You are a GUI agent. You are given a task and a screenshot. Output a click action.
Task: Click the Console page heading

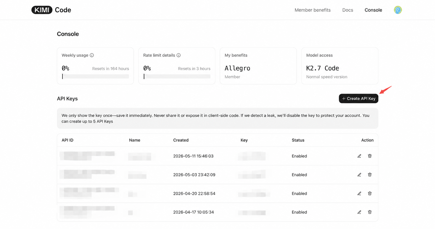tap(68, 34)
